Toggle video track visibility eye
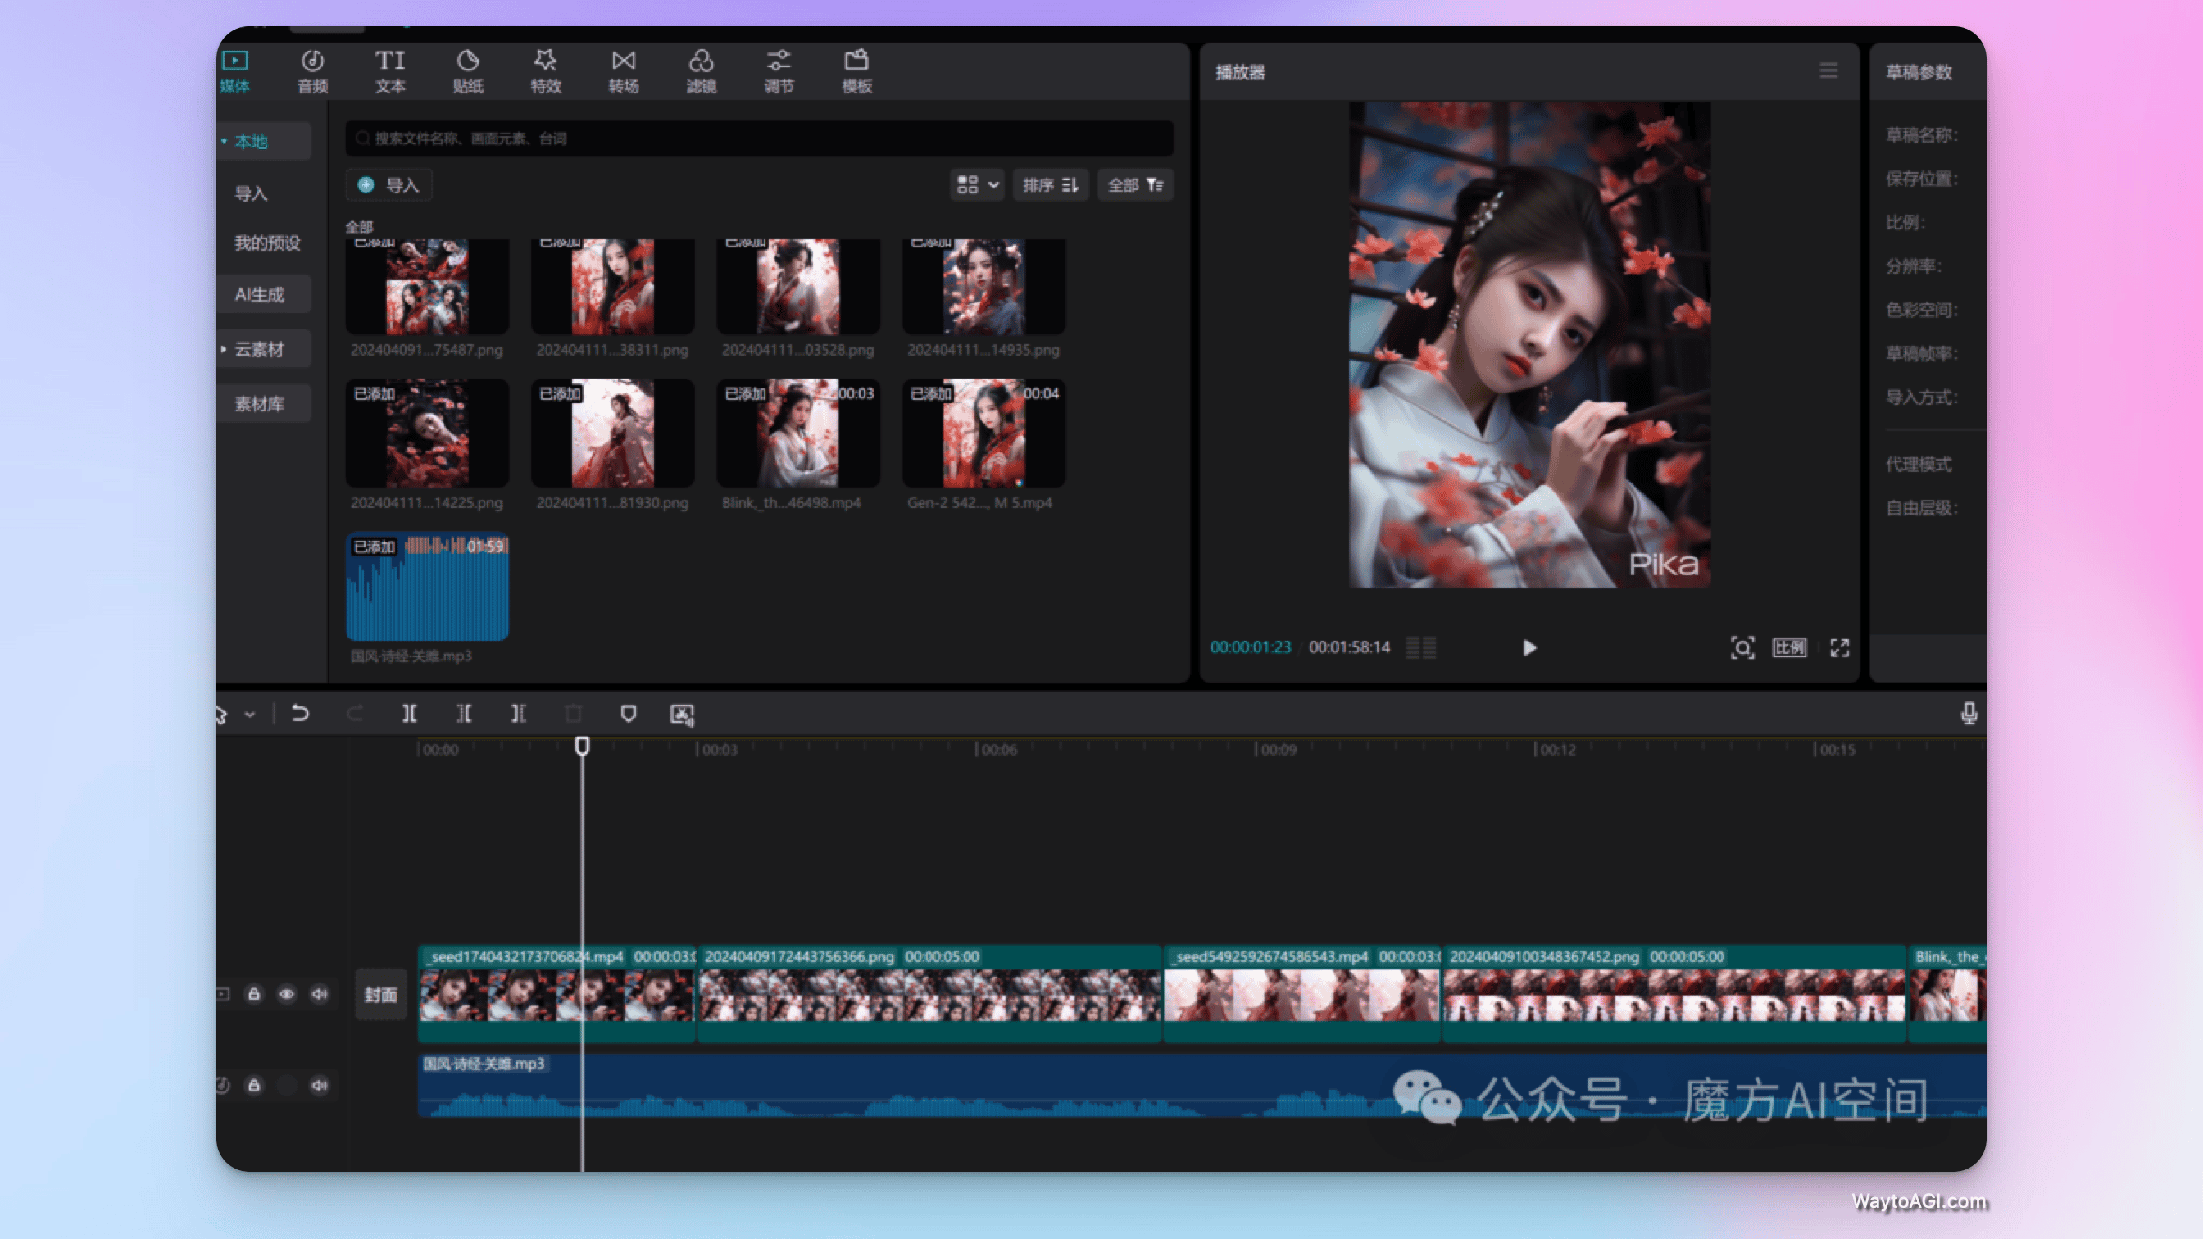The image size is (2203, 1239). pyautogui.click(x=287, y=994)
